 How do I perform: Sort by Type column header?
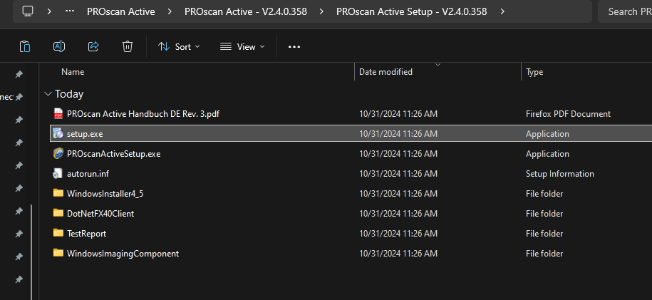coord(534,72)
